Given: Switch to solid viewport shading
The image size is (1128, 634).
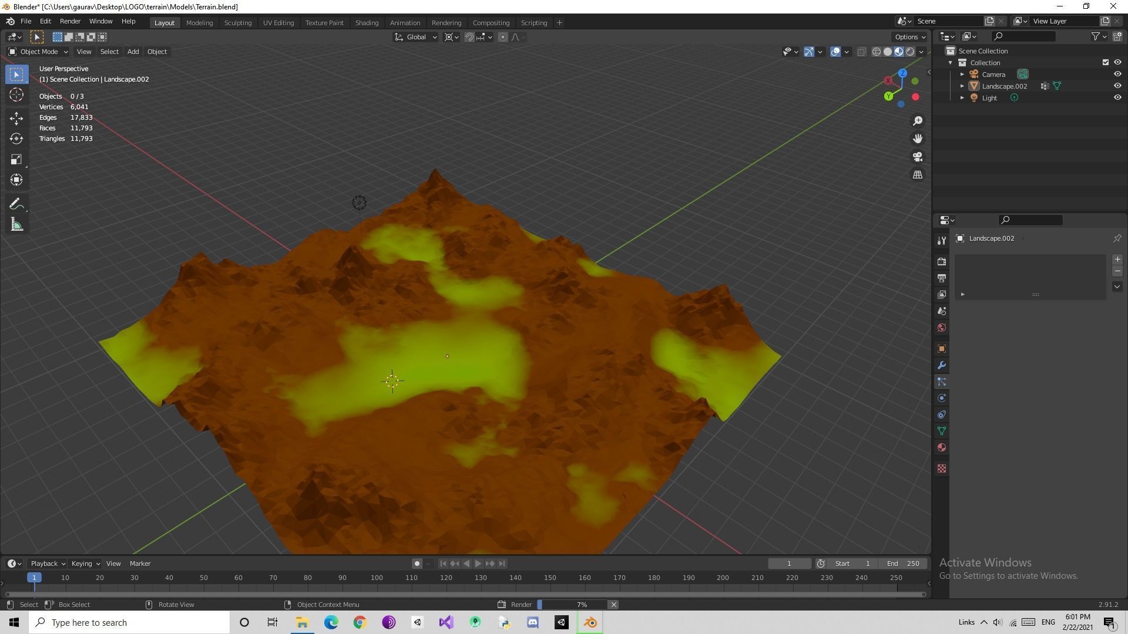Looking at the screenshot, I should tap(887, 52).
